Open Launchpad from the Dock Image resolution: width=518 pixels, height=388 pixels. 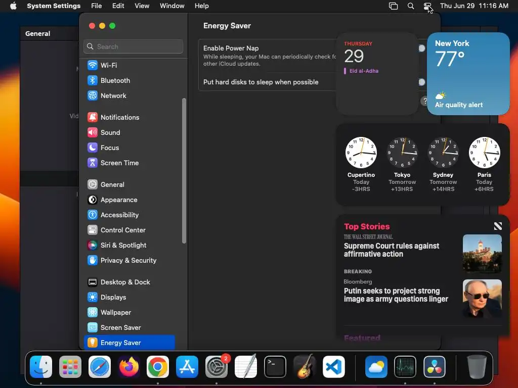click(x=70, y=367)
